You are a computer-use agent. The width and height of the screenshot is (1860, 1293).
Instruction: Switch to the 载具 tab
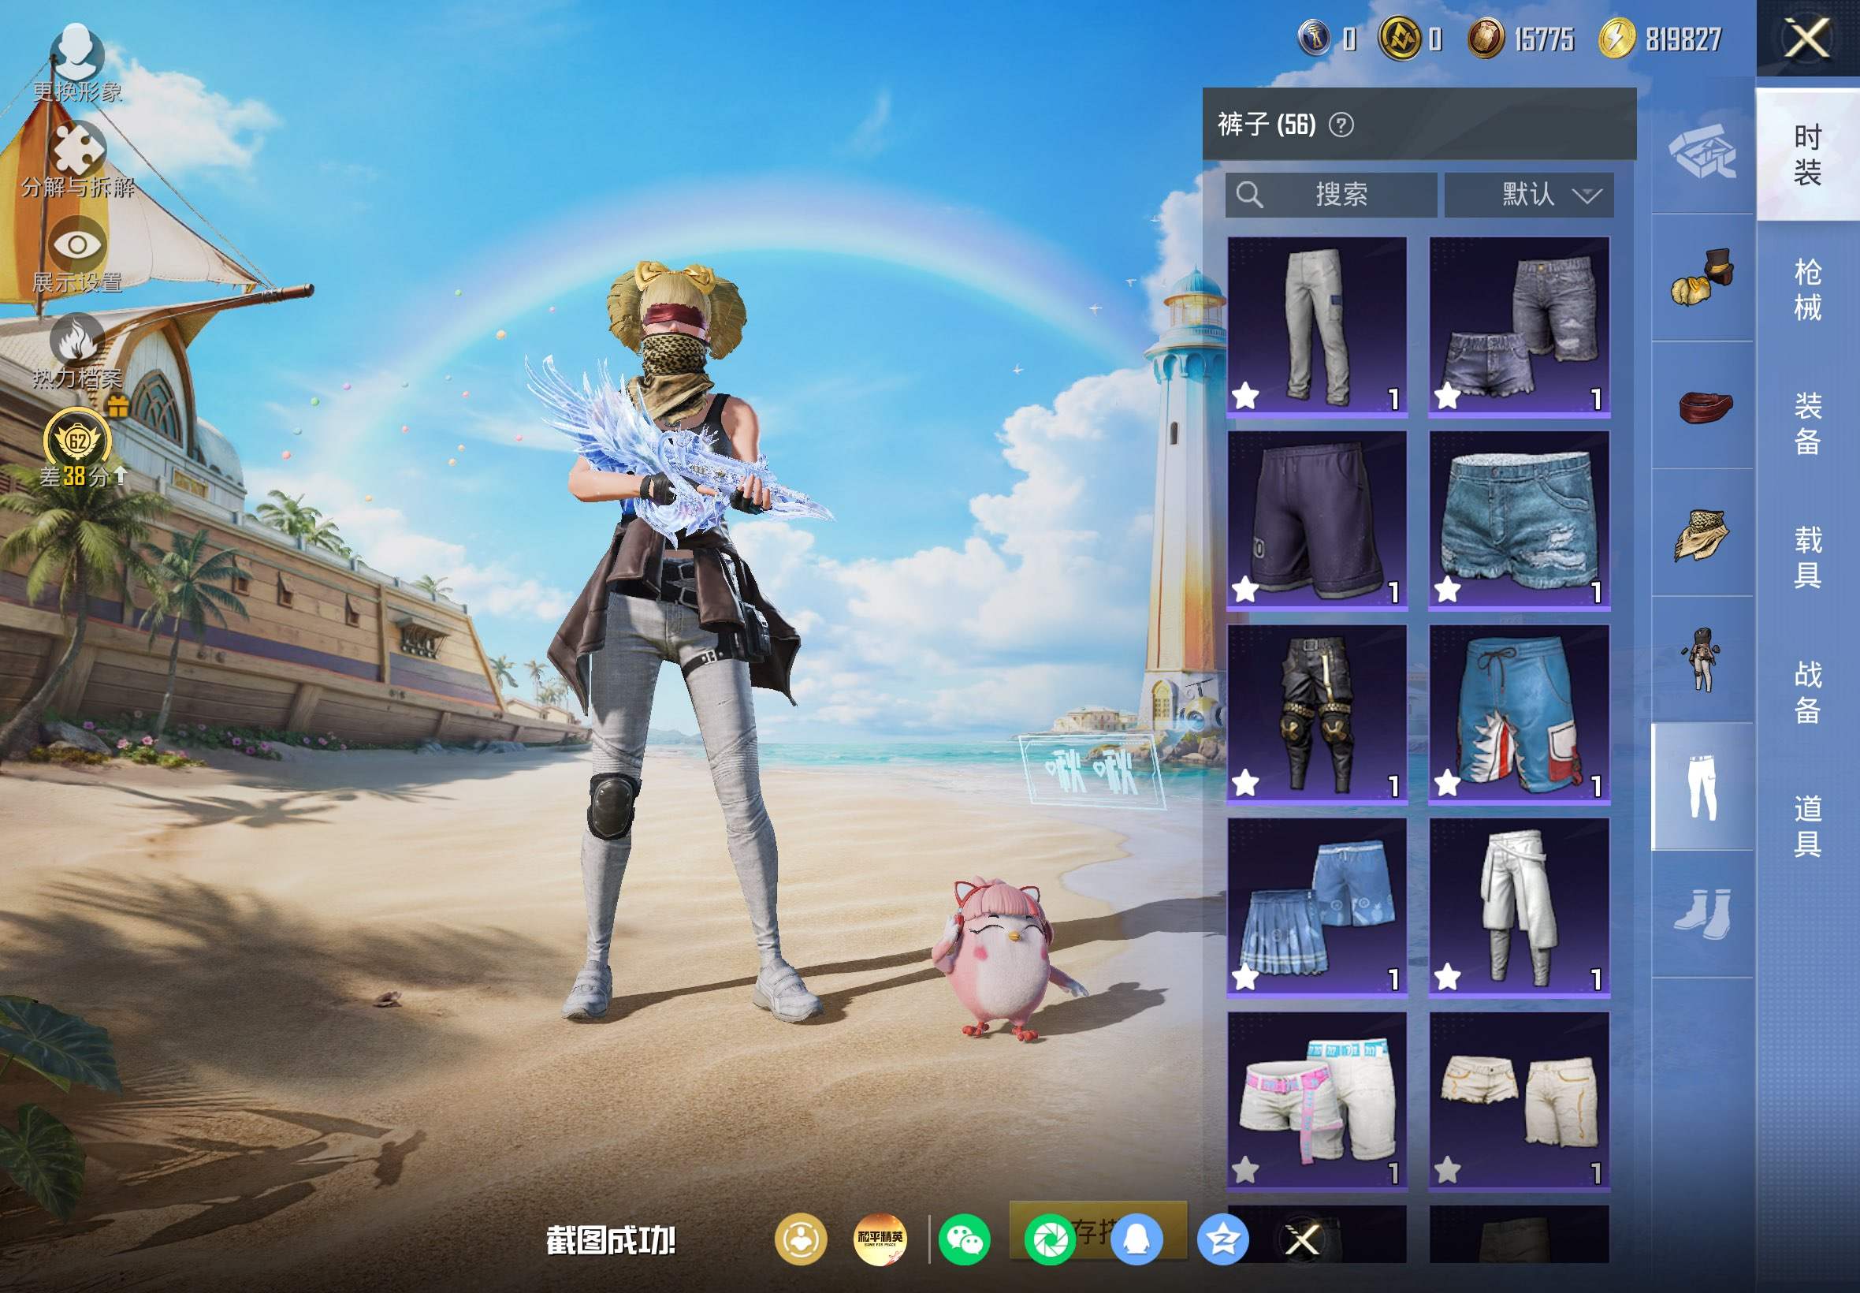click(1807, 557)
